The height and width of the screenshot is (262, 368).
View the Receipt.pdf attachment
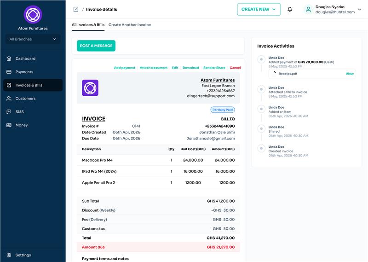click(350, 74)
